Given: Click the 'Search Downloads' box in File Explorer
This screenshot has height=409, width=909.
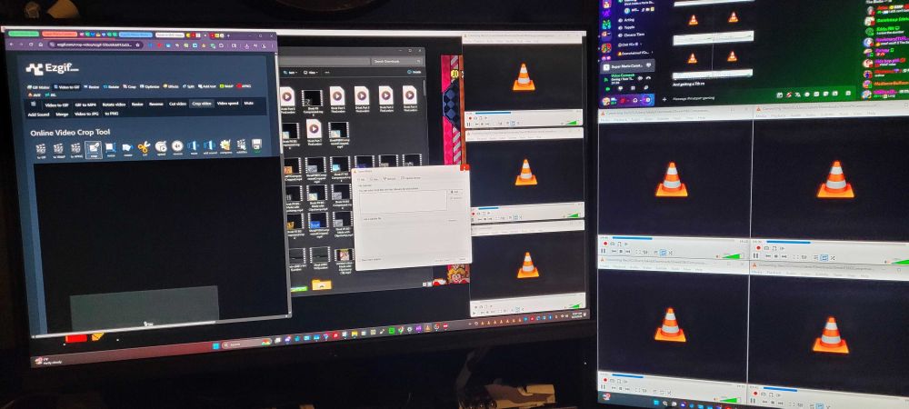Looking at the screenshot, I should click(397, 62).
